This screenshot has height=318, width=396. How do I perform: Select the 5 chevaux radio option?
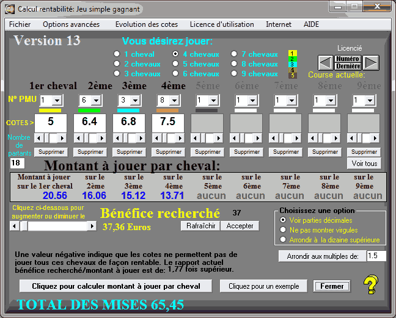(x=176, y=64)
